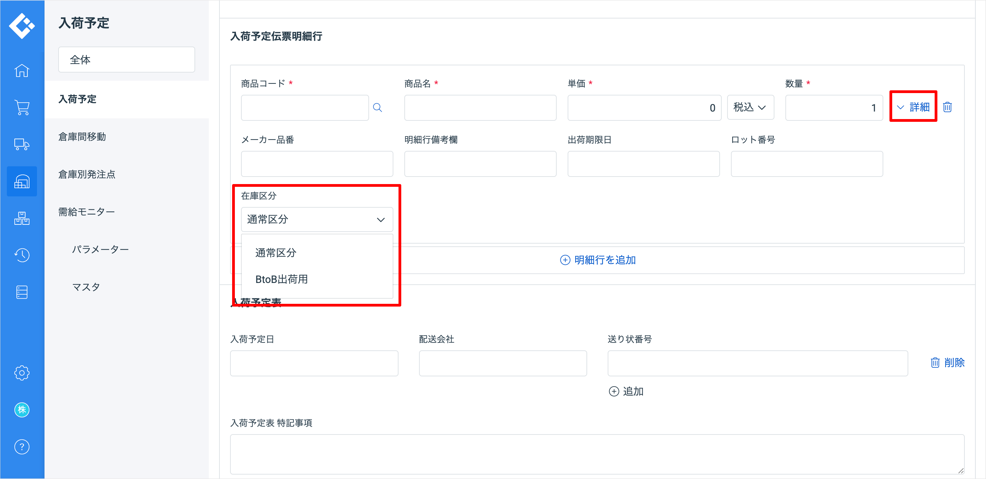Open 倉庫間移動 in side menu
The height and width of the screenshot is (479, 986).
(82, 137)
